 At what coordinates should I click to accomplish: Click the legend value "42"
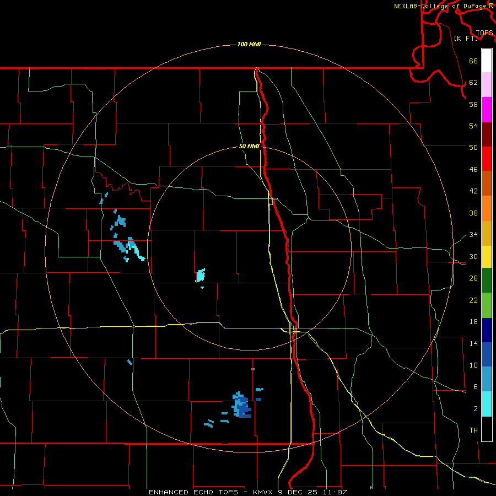click(473, 191)
